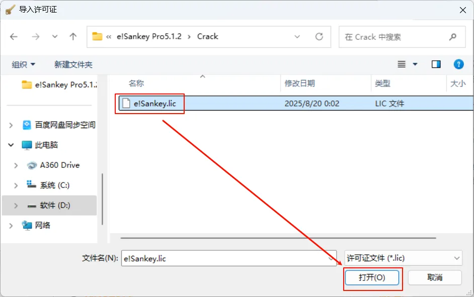This screenshot has height=297, width=474.
Task: Expand the 系统 (C:) drive node
Action: point(16,185)
